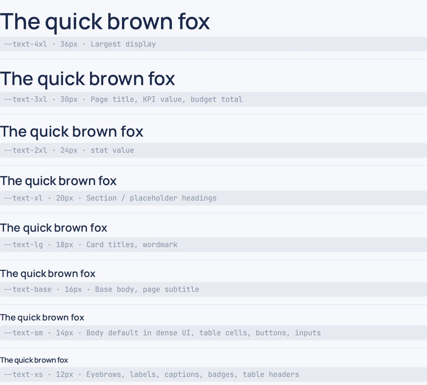Select the --text-2xl stat value caption
Screen dimensions: 427x385
pyautogui.click(x=213, y=150)
